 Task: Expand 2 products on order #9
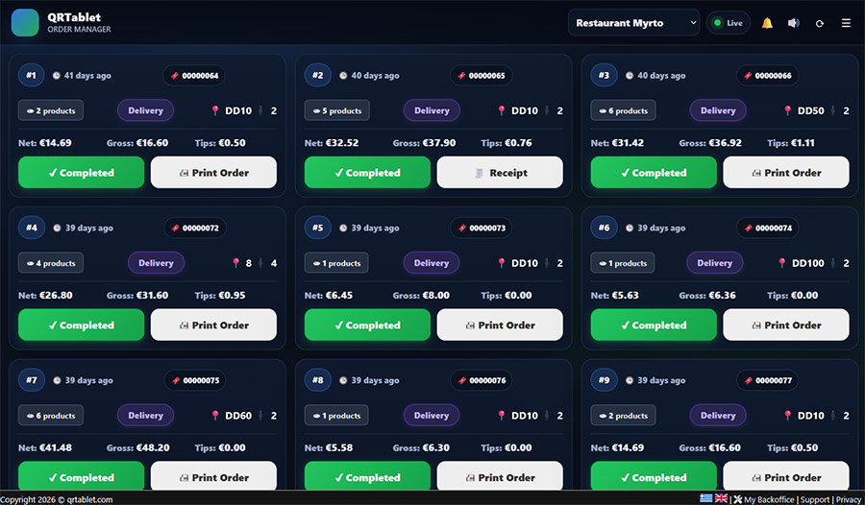click(x=624, y=415)
